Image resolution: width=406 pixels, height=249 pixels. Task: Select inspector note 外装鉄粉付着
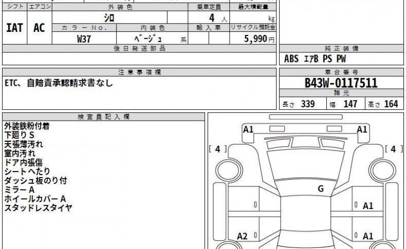coord(27,126)
